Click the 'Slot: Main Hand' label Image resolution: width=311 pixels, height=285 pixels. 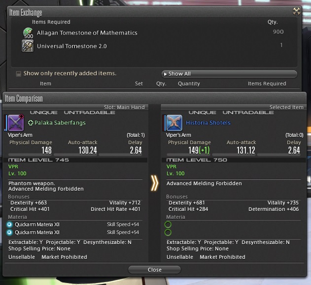point(124,107)
